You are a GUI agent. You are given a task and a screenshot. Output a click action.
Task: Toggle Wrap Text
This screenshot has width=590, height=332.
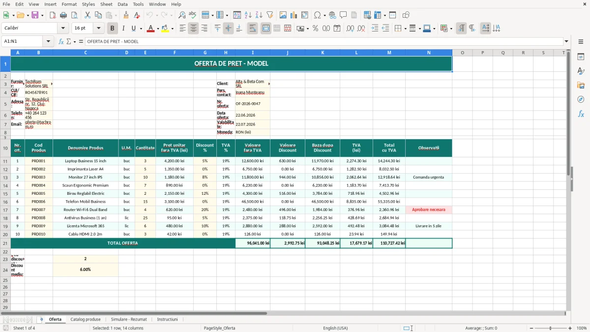[x=252, y=29]
